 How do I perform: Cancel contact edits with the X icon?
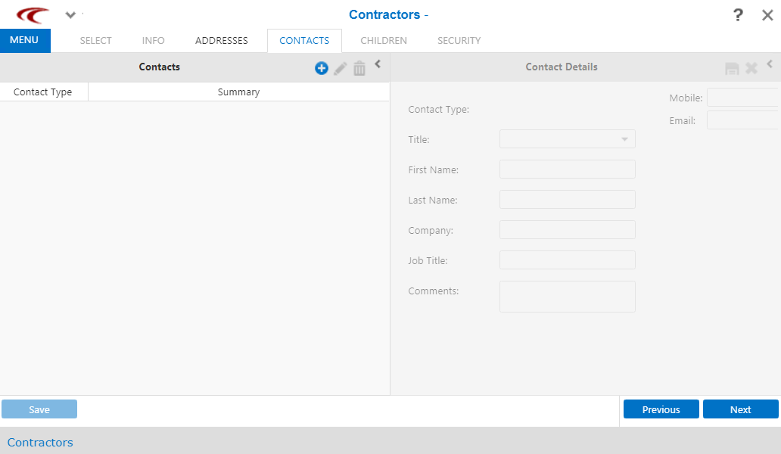pos(751,68)
